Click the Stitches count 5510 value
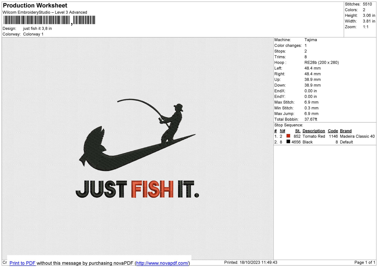This screenshot has height=267, width=378. [x=368, y=4]
